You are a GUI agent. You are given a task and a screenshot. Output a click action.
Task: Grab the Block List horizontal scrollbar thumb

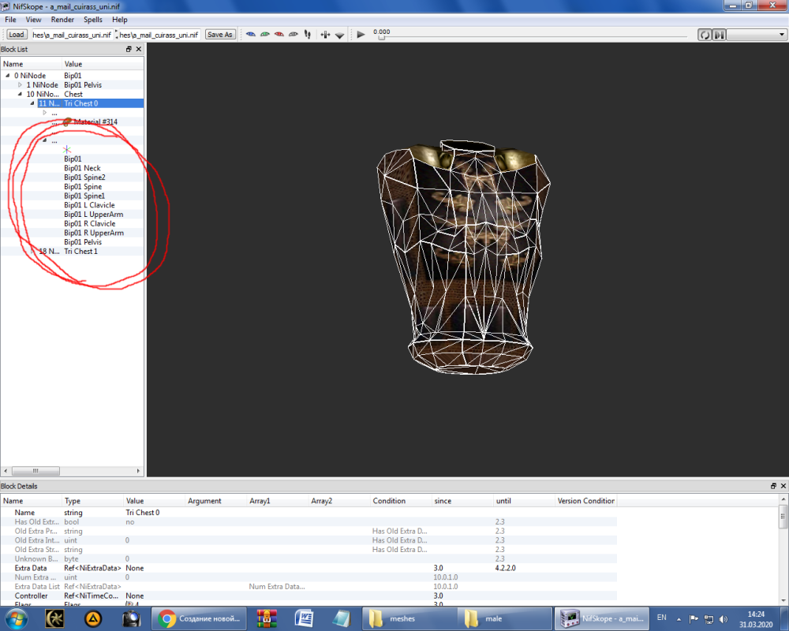(36, 471)
